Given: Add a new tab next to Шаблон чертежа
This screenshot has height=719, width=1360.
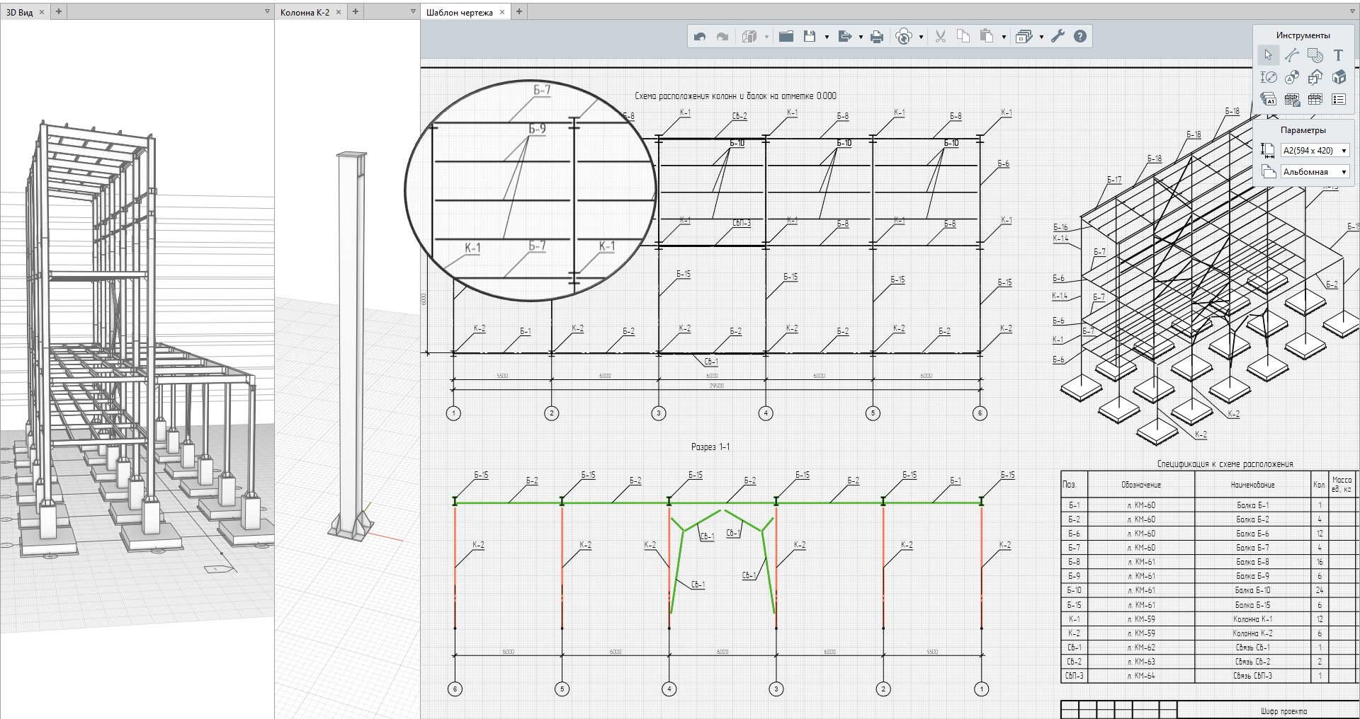Looking at the screenshot, I should [x=519, y=11].
